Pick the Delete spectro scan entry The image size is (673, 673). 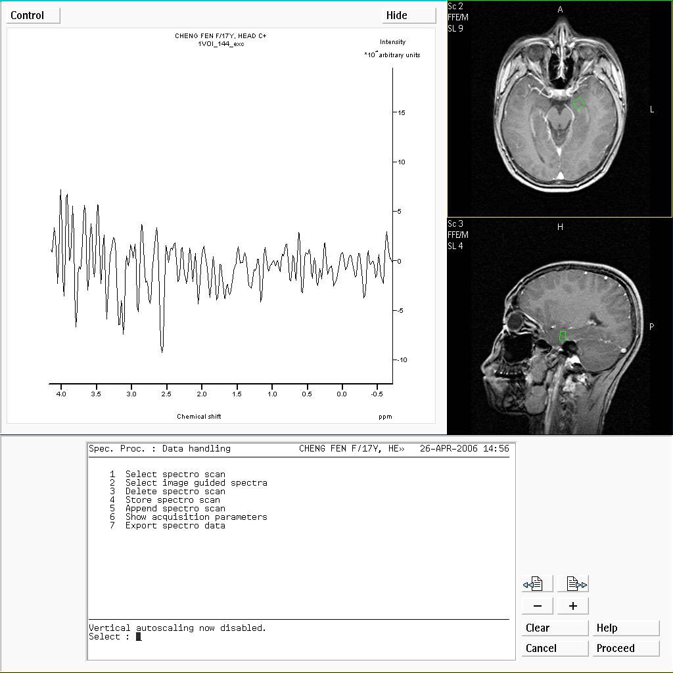pyautogui.click(x=175, y=491)
